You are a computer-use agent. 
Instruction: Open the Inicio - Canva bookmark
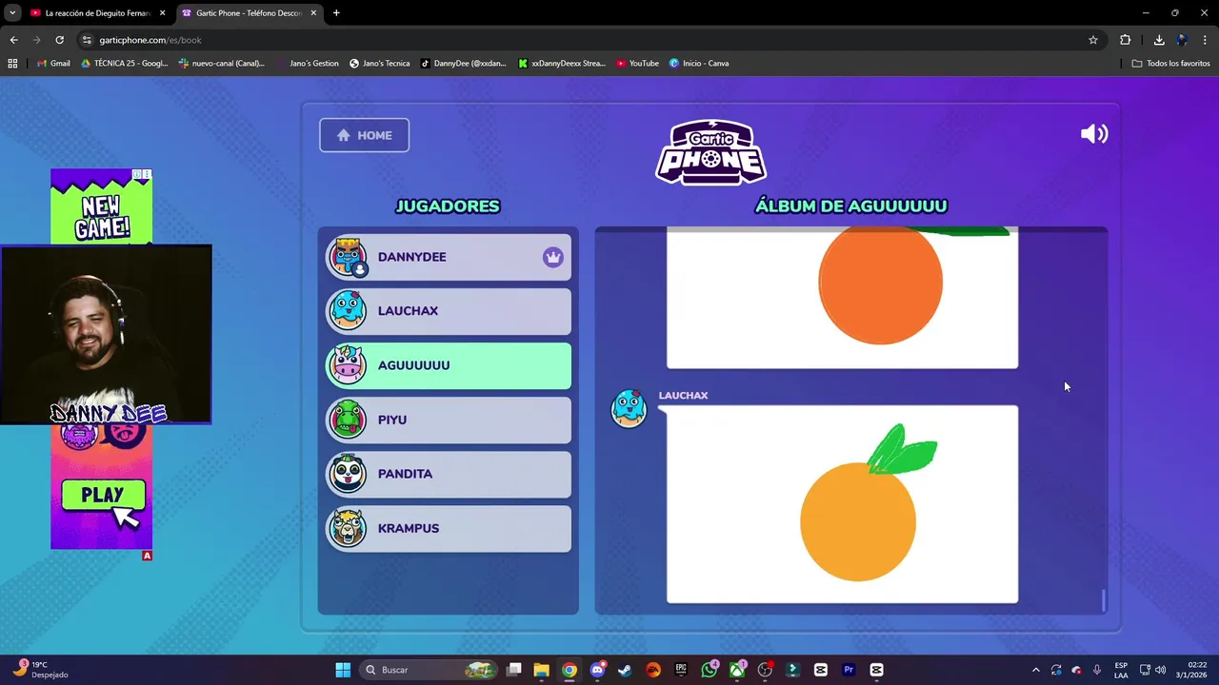coord(699,64)
